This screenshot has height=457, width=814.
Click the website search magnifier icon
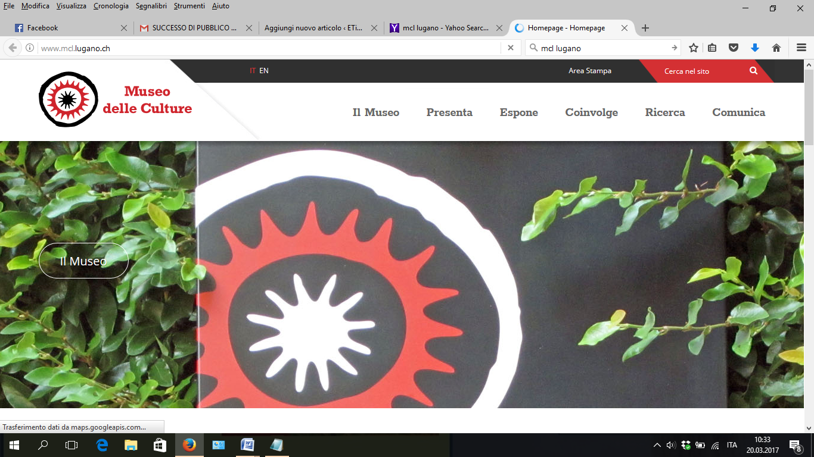(x=754, y=71)
